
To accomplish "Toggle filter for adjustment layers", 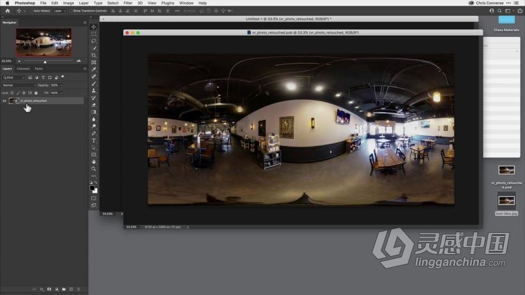I will pyautogui.click(x=36, y=77).
